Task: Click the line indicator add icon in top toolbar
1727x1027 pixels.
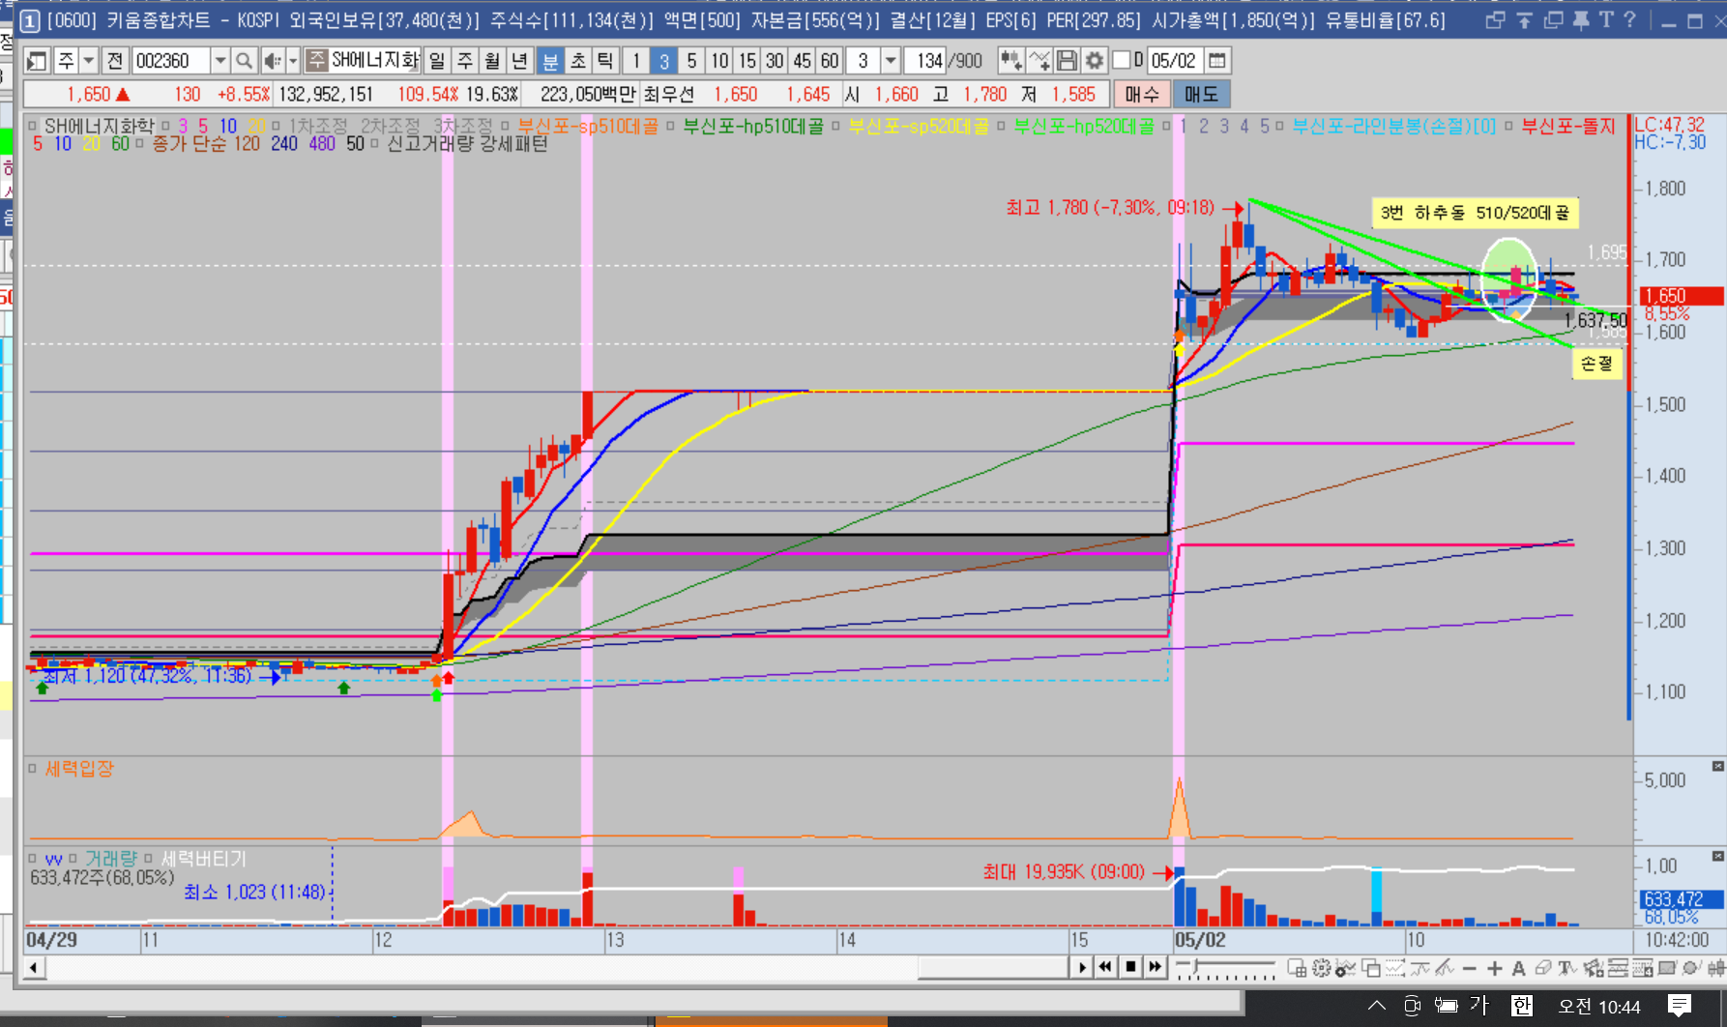Action: 1039,61
